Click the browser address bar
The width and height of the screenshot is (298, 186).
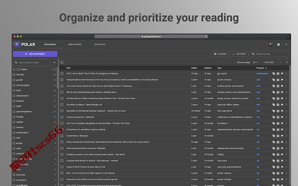click(151, 36)
